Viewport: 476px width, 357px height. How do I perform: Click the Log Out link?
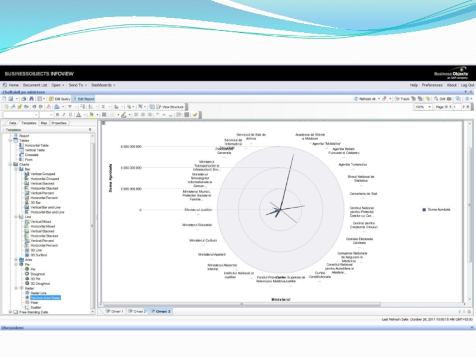pyautogui.click(x=467, y=85)
